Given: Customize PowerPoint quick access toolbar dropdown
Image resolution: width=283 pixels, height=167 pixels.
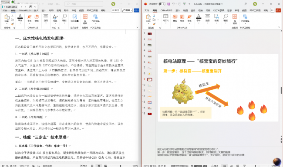Looking at the screenshot, I should click(x=189, y=4).
